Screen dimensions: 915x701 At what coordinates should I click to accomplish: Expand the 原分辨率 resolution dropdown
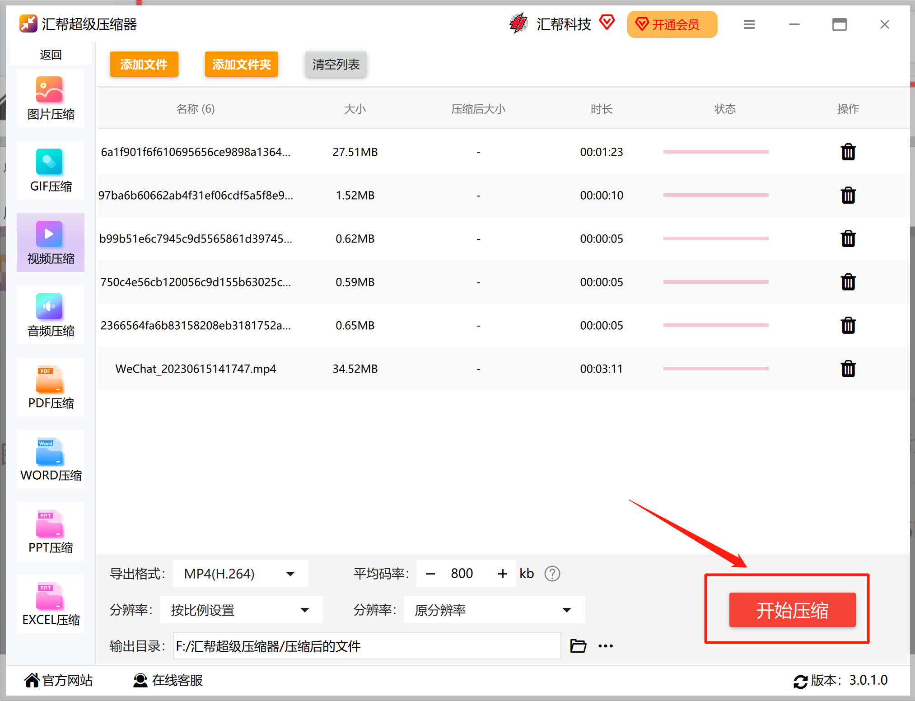tap(494, 610)
